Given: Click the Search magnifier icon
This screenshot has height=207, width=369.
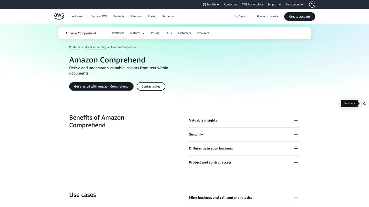Looking at the screenshot, I should click(236, 16).
